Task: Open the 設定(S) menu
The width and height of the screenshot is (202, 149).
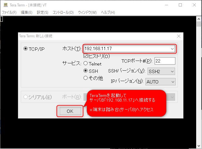Action: [43, 13]
